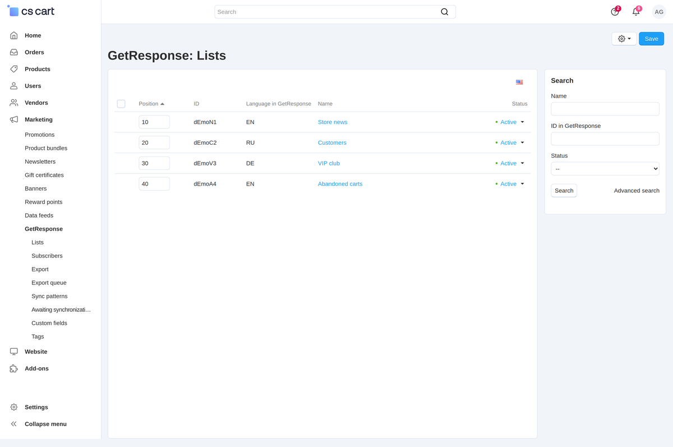Click the Marketing megaphone icon
The image size is (673, 447).
(x=14, y=119)
